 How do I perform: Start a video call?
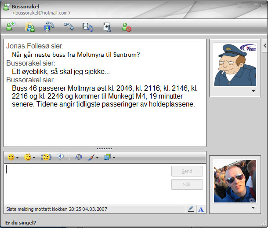click(49, 27)
